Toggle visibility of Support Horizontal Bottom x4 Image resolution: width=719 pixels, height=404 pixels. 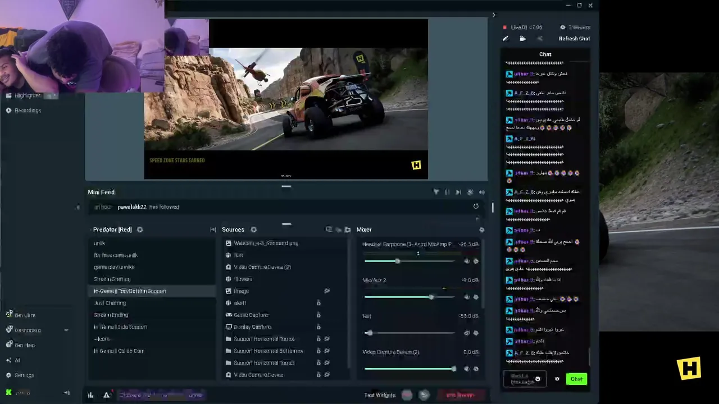(327, 351)
